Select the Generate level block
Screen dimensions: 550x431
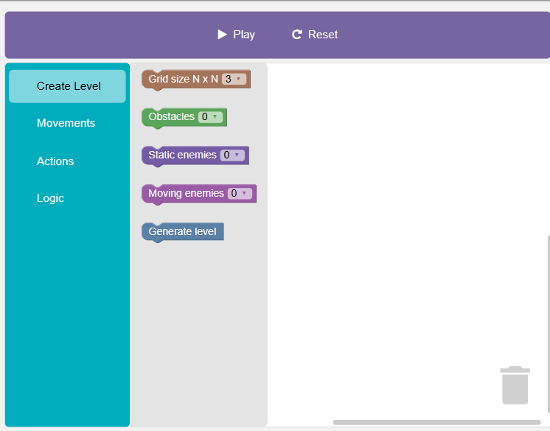(x=182, y=231)
